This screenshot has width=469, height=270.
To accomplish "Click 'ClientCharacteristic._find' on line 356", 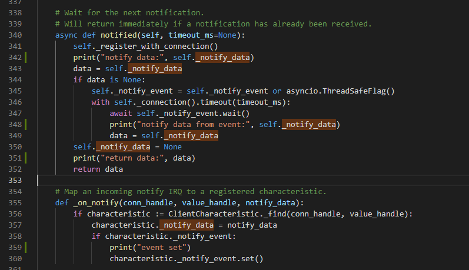I will [227, 214].
